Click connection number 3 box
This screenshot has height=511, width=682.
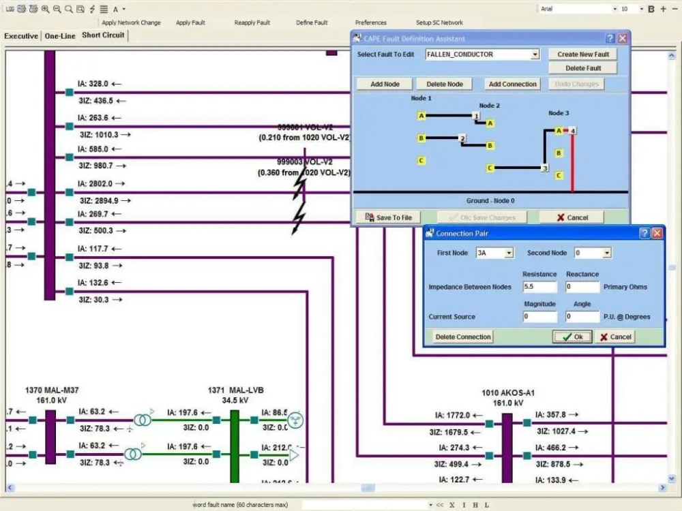pyautogui.click(x=545, y=168)
